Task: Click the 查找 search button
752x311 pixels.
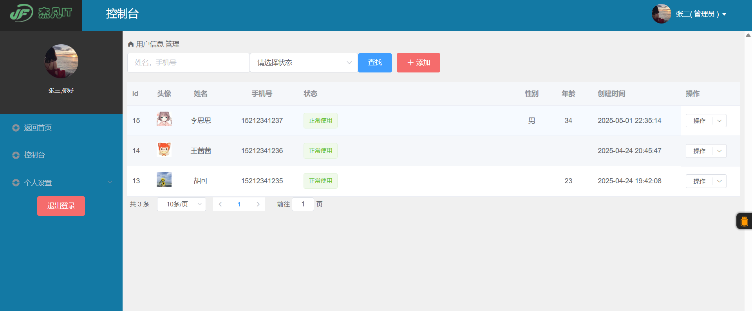Action: [375, 63]
